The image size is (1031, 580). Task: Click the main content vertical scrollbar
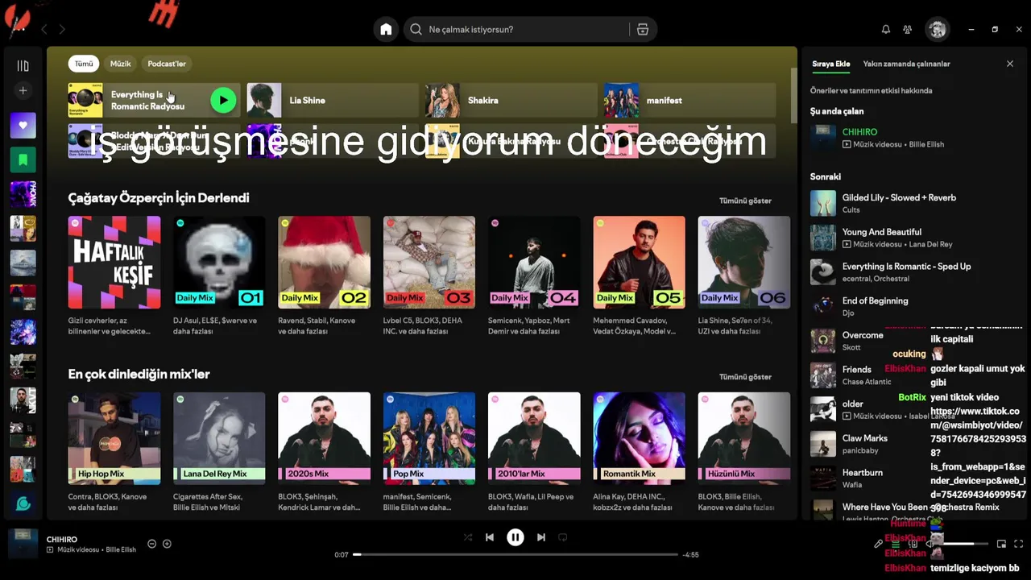click(793, 97)
